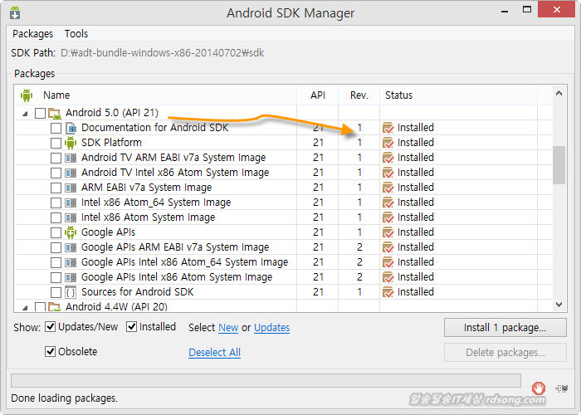The image size is (581, 415).
Task: Click the Google APIs Android icon
Action: point(71,232)
